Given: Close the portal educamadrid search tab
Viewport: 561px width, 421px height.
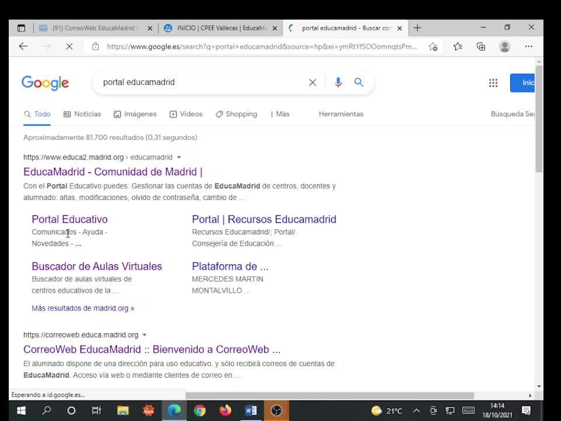Looking at the screenshot, I should click(x=400, y=28).
